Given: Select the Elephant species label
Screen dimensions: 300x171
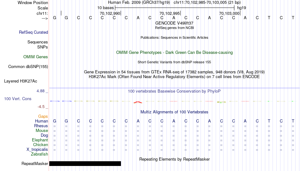Looking at the screenshot, I should pyautogui.click(x=40, y=140).
